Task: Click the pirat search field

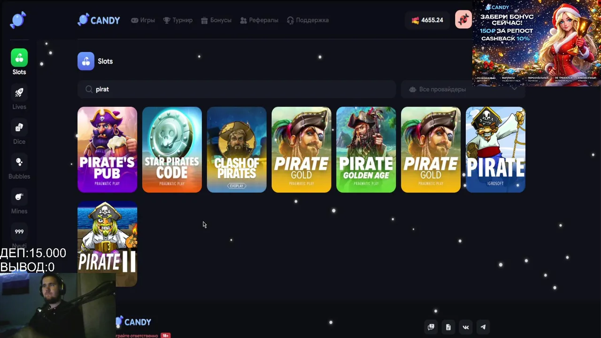Action: 237,89
